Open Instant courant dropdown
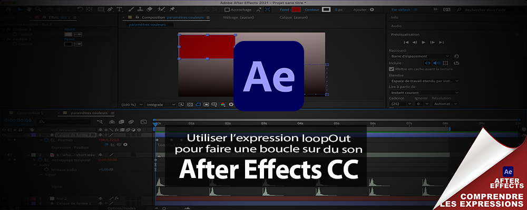This screenshot has width=527, height=210. [424, 92]
